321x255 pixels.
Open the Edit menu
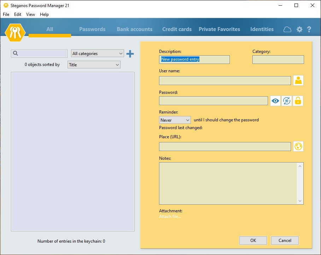pos(17,14)
